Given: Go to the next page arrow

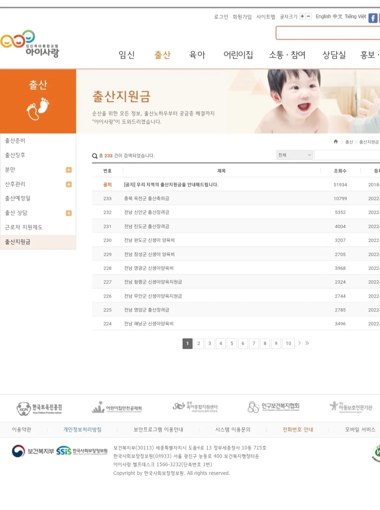Looking at the screenshot, I should click(299, 343).
